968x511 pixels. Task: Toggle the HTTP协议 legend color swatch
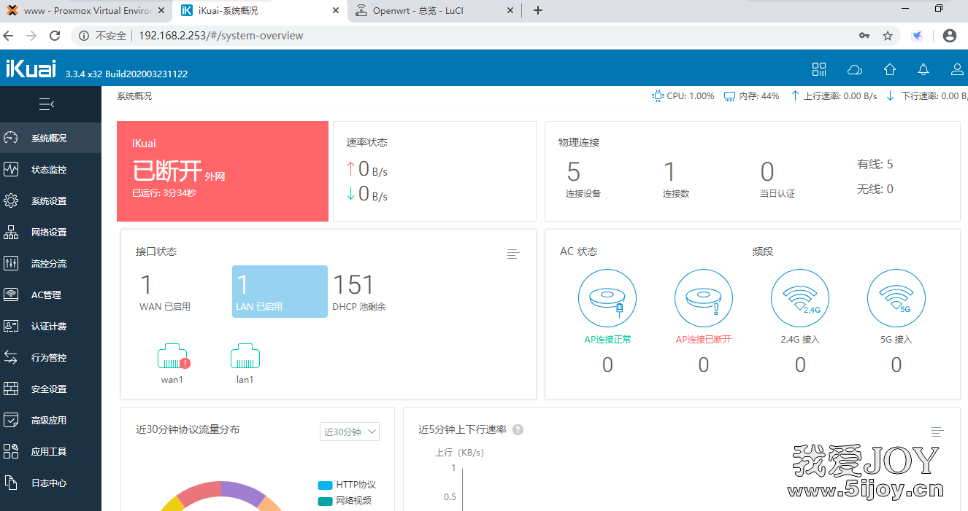[x=325, y=485]
